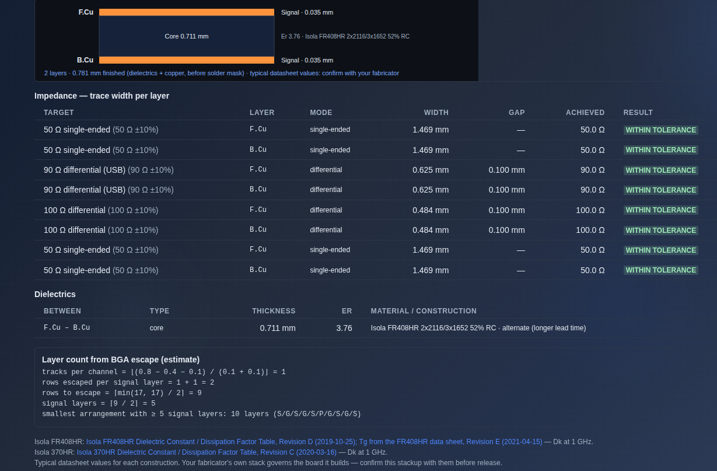717x471 pixels.
Task: Click the BETWEEN column header
Action: tap(62, 311)
